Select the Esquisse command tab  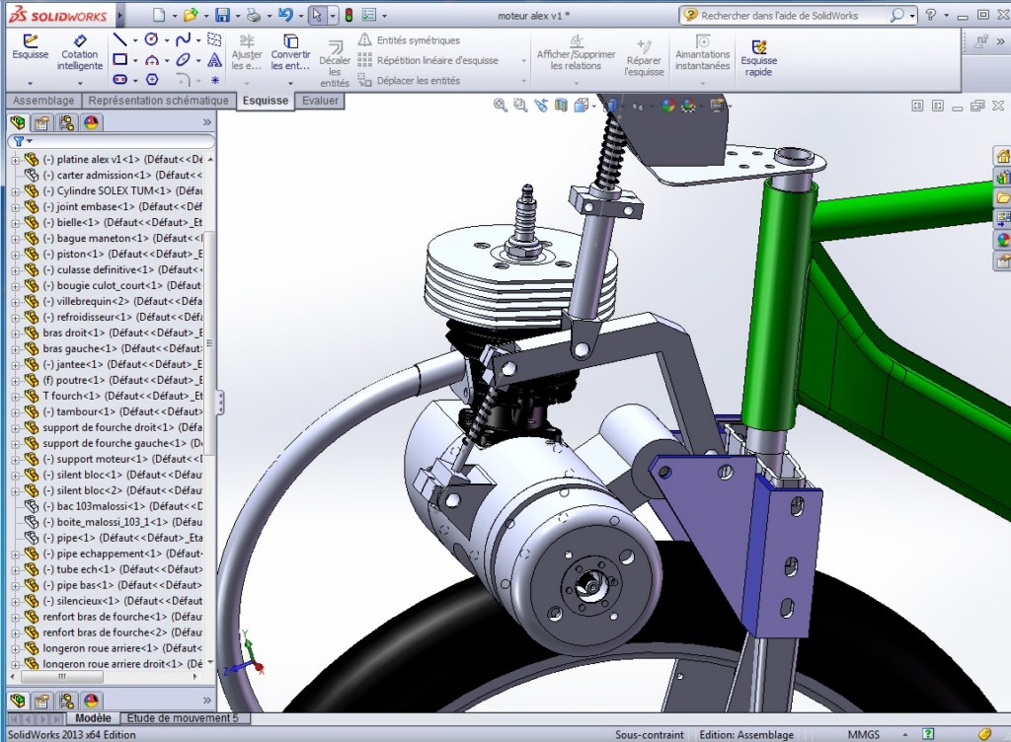click(265, 101)
